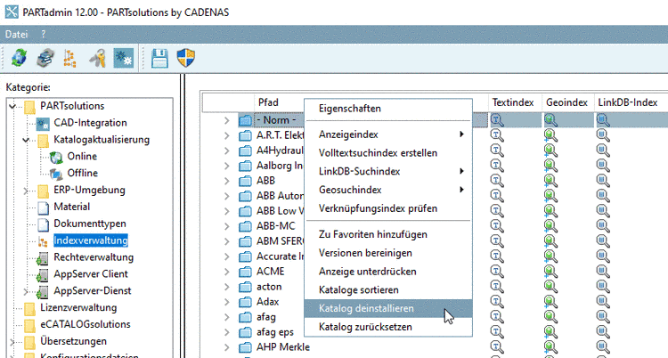Click the Geoindex column header
The width and height of the screenshot is (668, 358).
(566, 102)
